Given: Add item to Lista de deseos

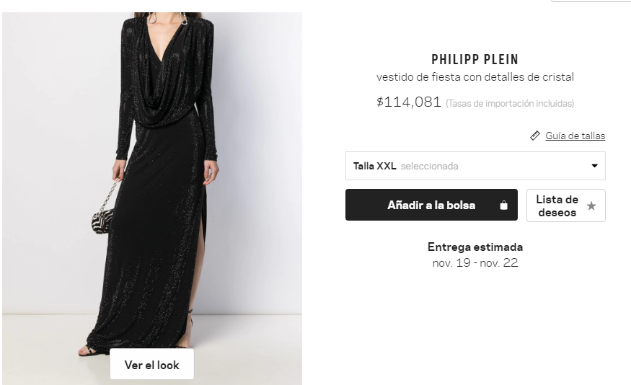Looking at the screenshot, I should point(557,205).
